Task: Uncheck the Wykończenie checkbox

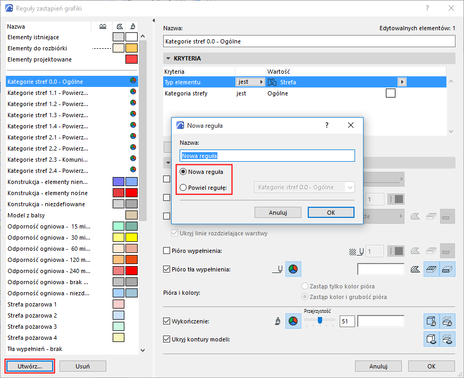Action: click(x=166, y=321)
